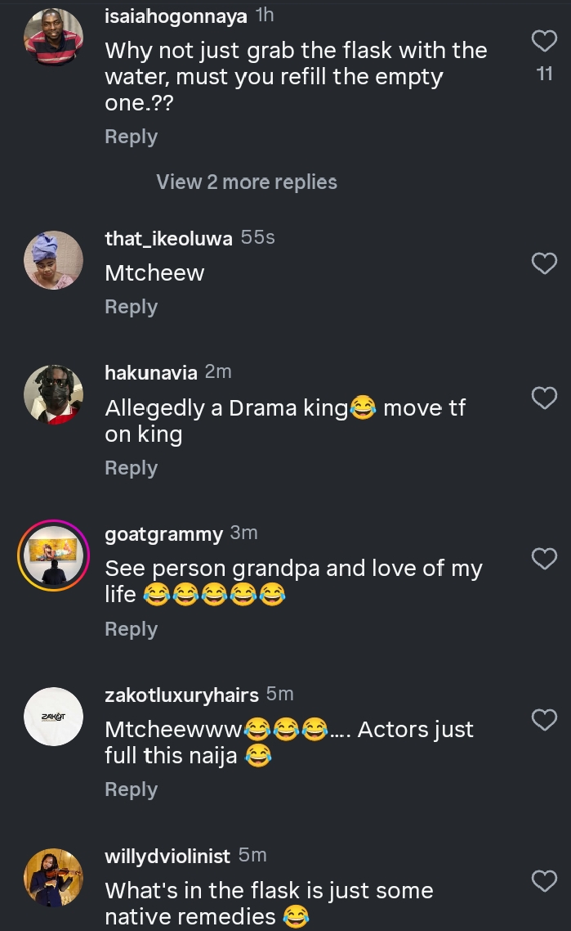The height and width of the screenshot is (931, 571).
Task: Open the goatgrammy username link
Action: coord(163,534)
